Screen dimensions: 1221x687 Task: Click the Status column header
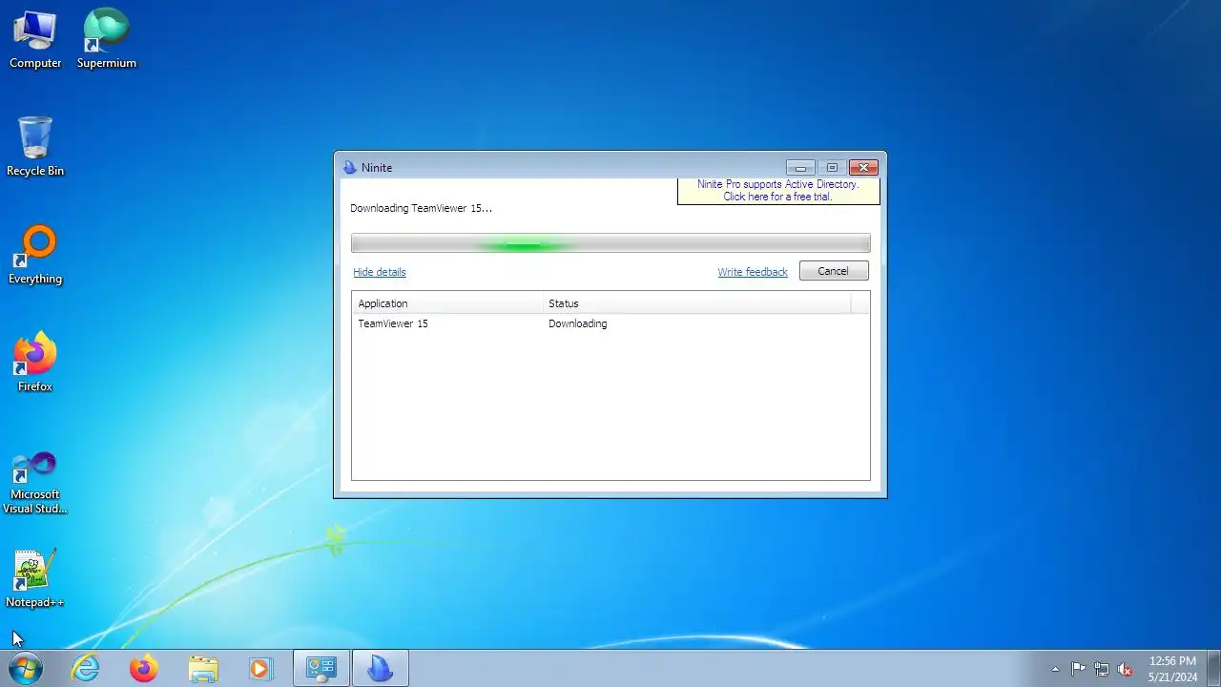coord(696,303)
